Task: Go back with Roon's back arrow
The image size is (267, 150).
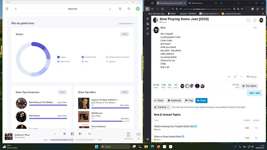Action: coord(15,9)
